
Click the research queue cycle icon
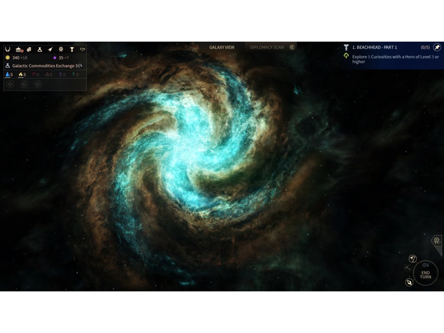coord(80,66)
